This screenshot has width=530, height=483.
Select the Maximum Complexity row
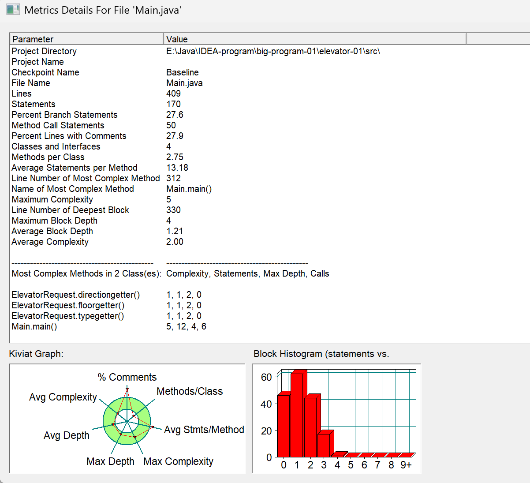pos(52,199)
